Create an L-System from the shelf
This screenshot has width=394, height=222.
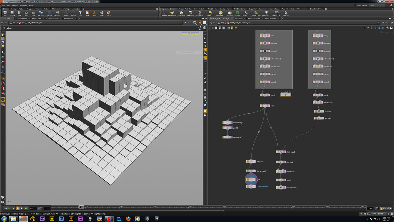49,13
